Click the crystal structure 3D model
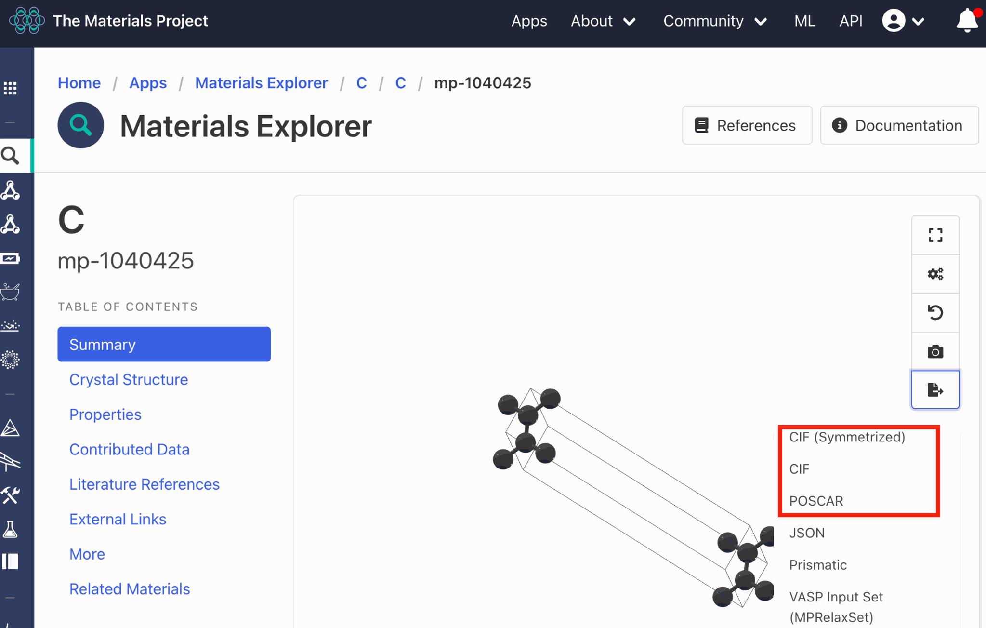The image size is (986, 628). point(633,497)
